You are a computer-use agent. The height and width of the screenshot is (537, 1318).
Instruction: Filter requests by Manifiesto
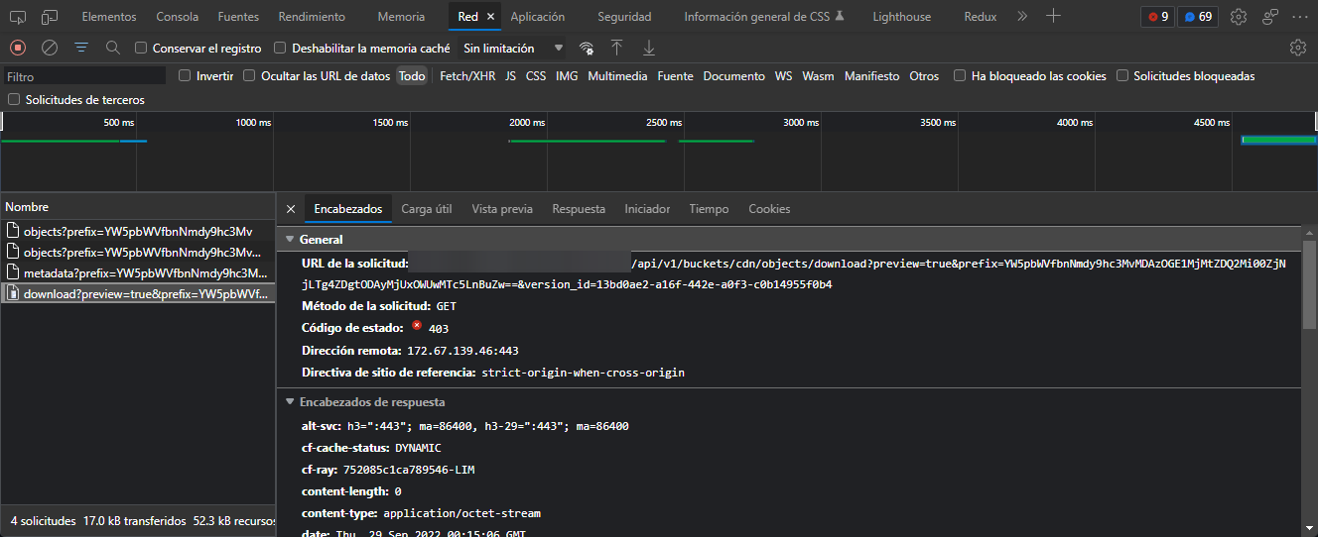pos(871,76)
